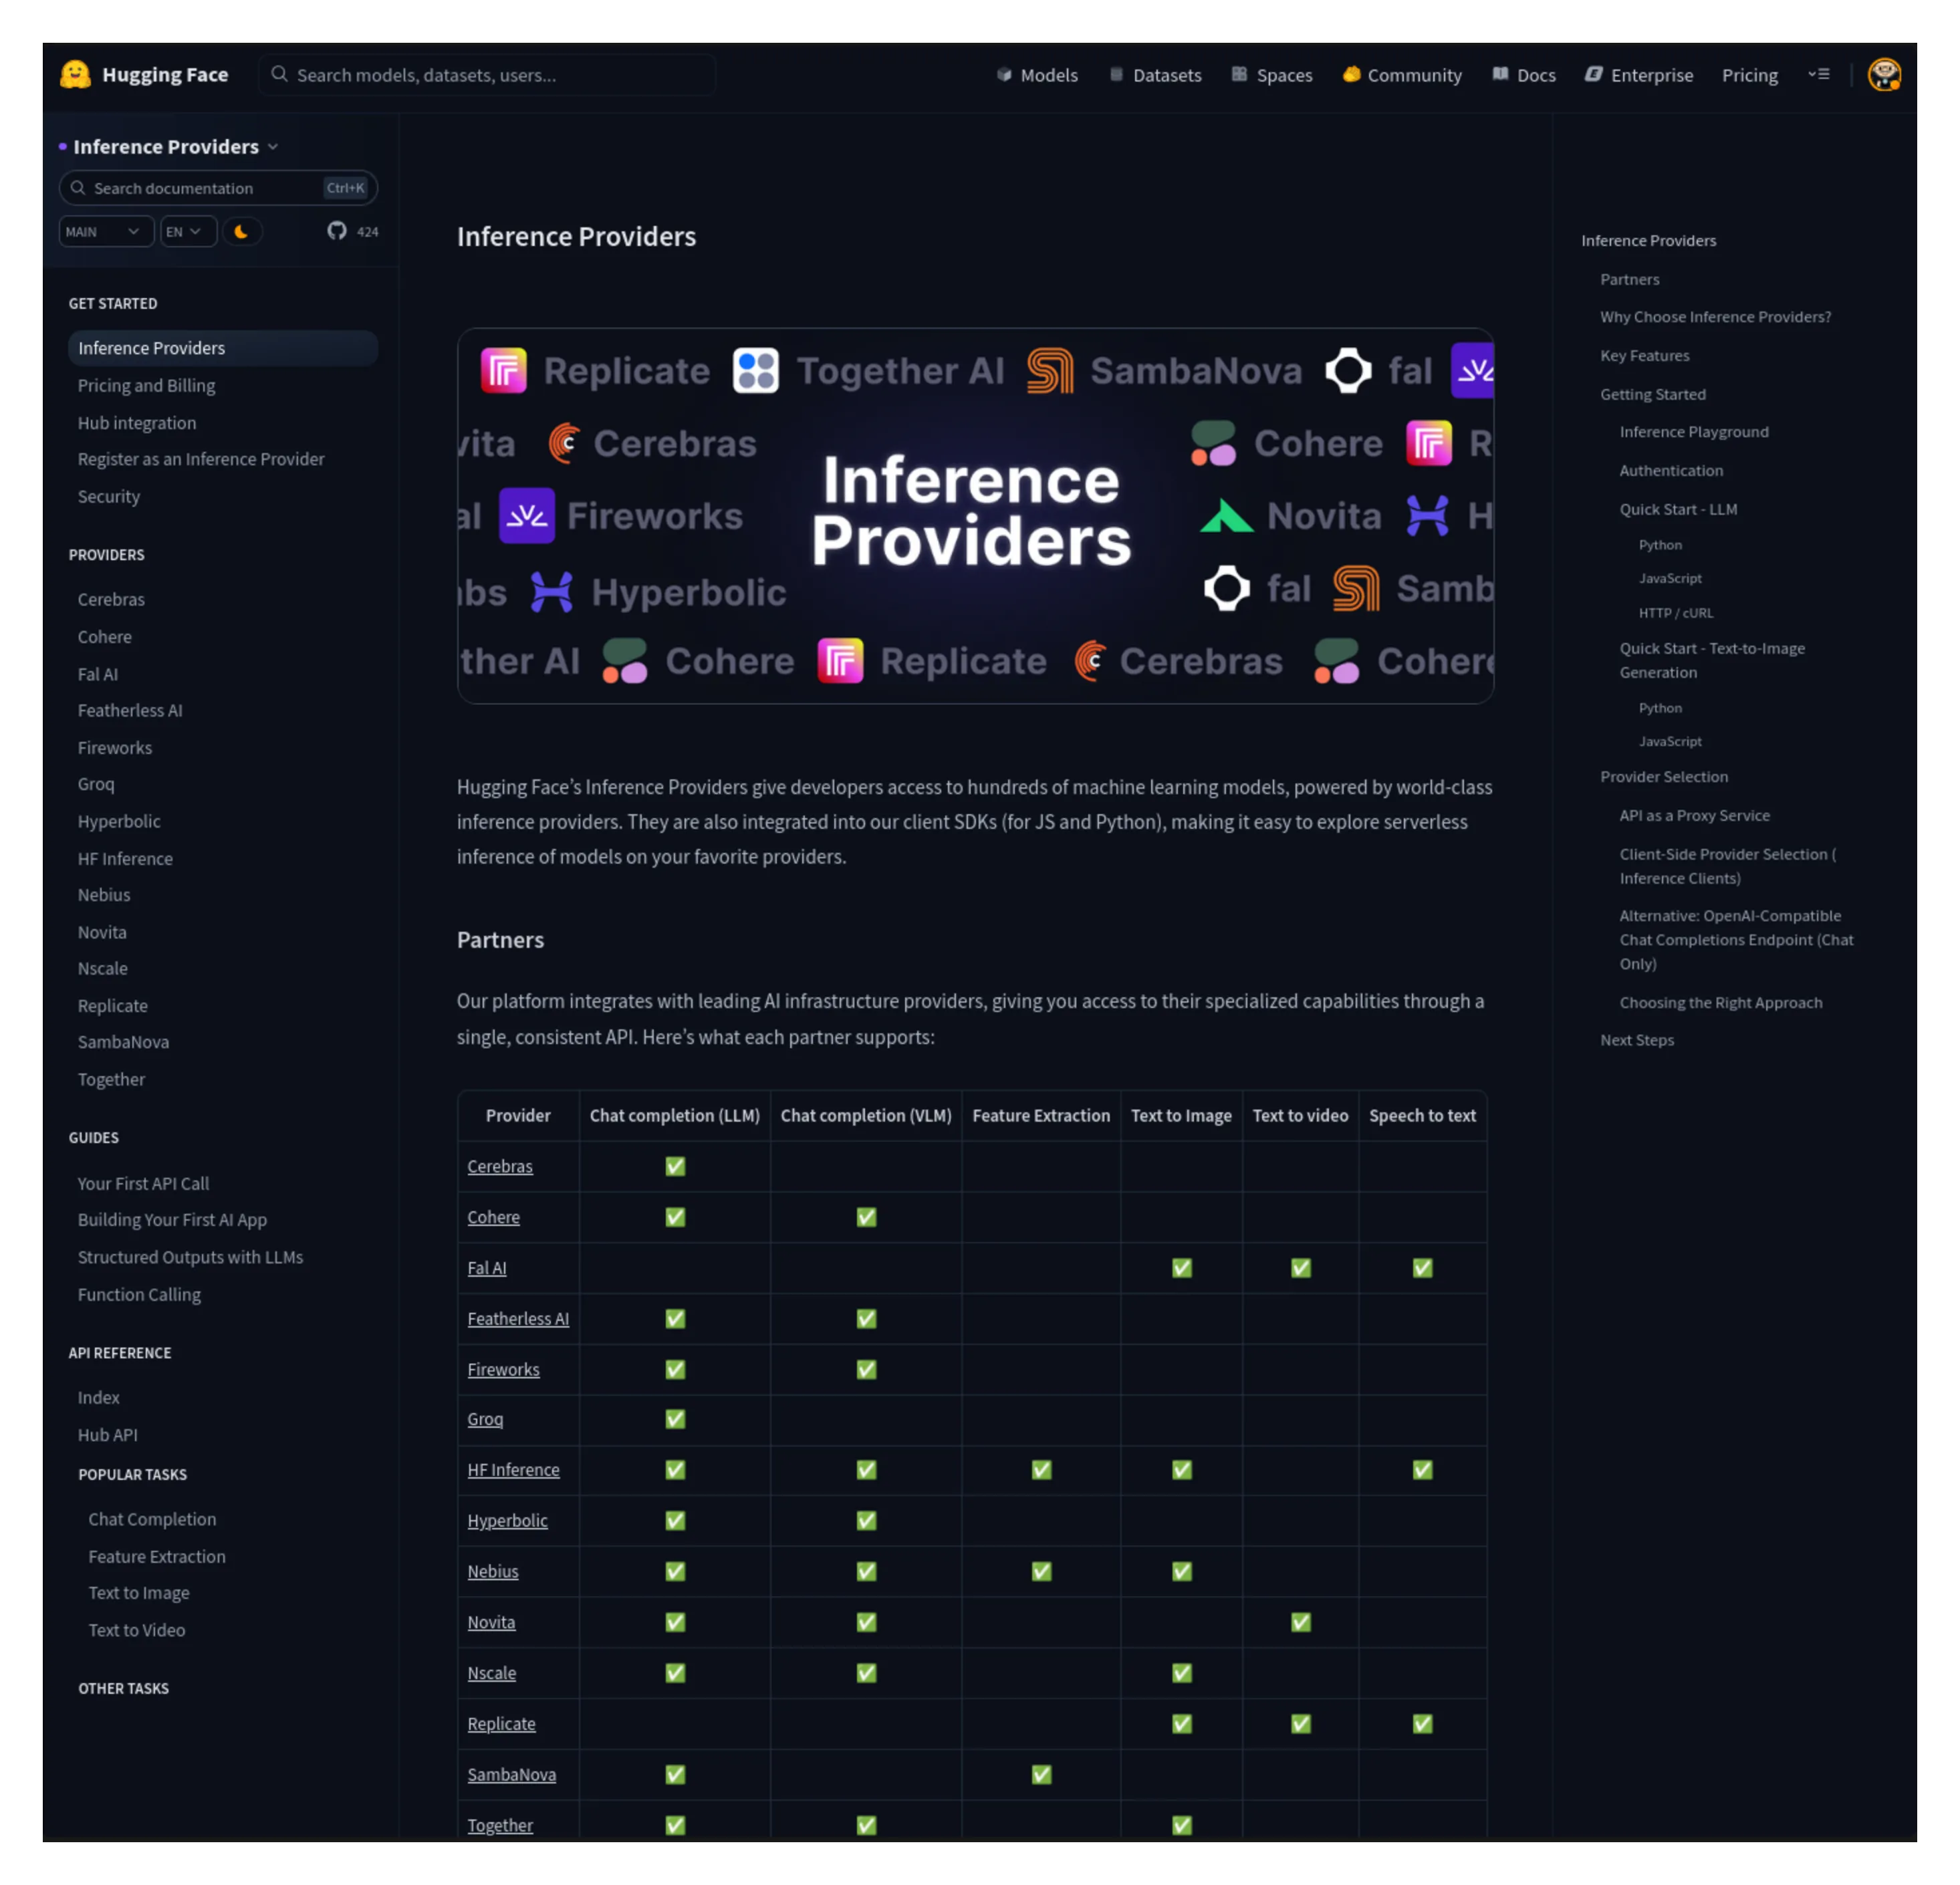This screenshot has height=1885, width=1960.
Task: Expand the Inference Providers docs dropdown
Action: (x=273, y=147)
